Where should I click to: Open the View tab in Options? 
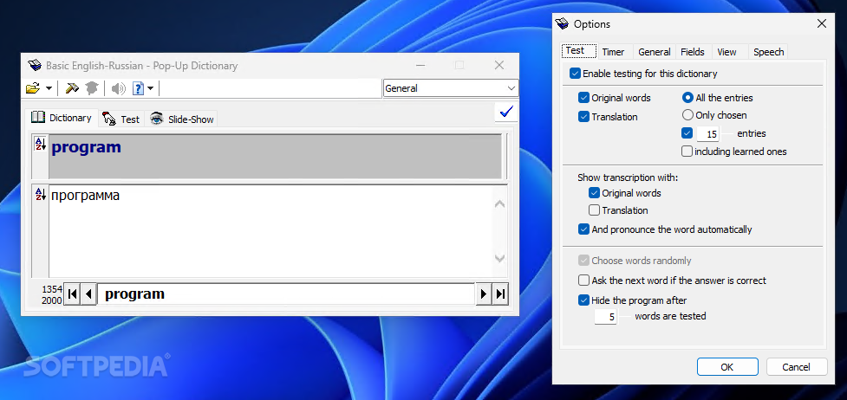point(727,52)
